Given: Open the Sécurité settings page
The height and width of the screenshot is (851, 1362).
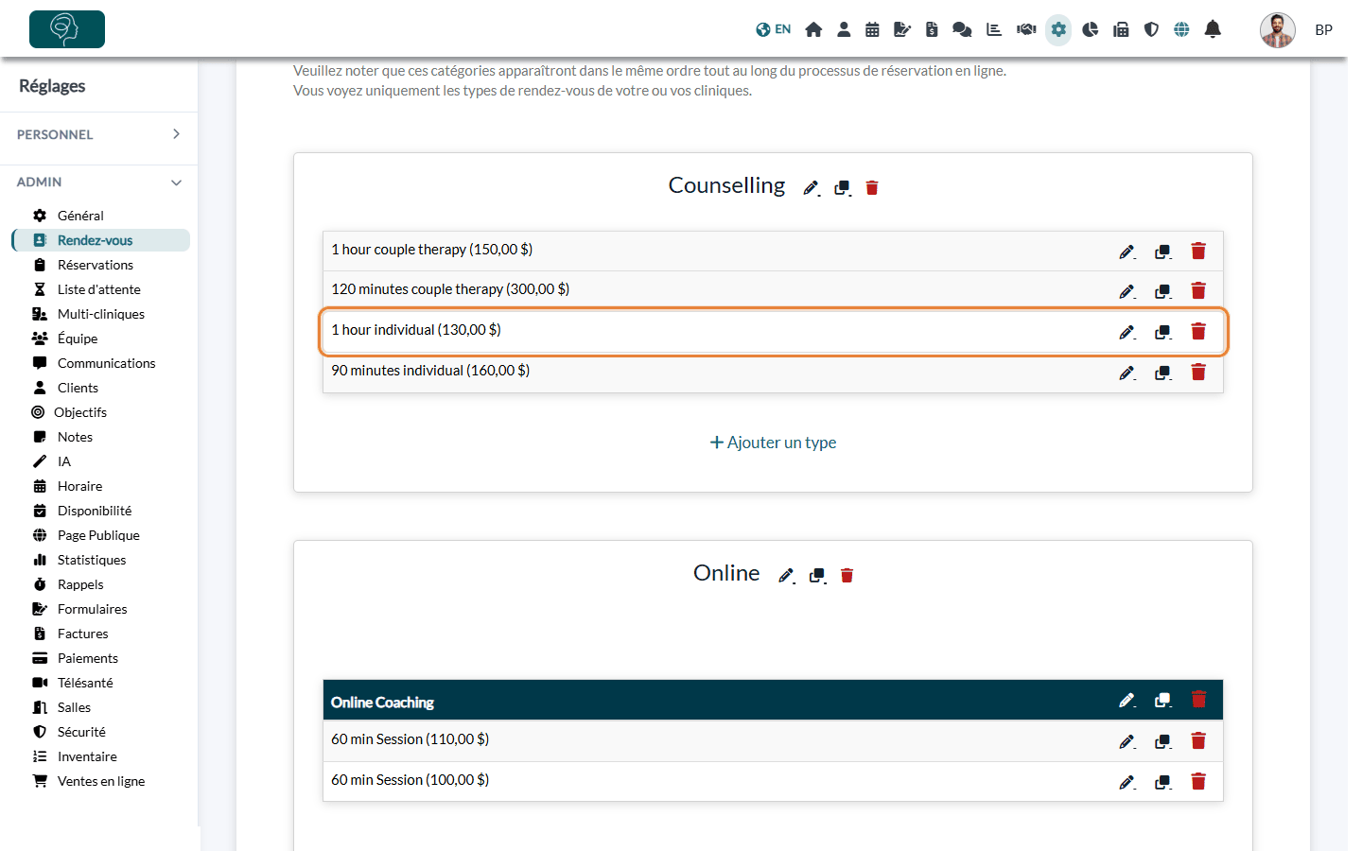Looking at the screenshot, I should coord(81,732).
